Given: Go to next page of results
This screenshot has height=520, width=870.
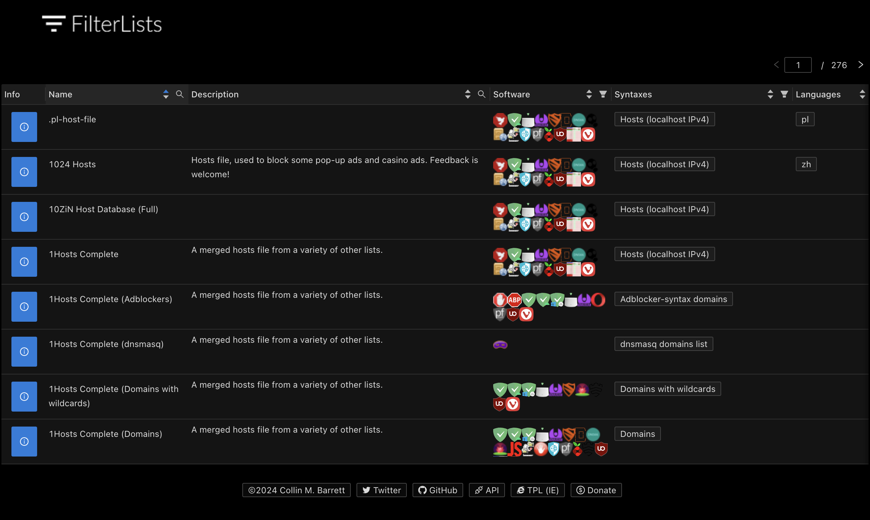Looking at the screenshot, I should pyautogui.click(x=861, y=65).
